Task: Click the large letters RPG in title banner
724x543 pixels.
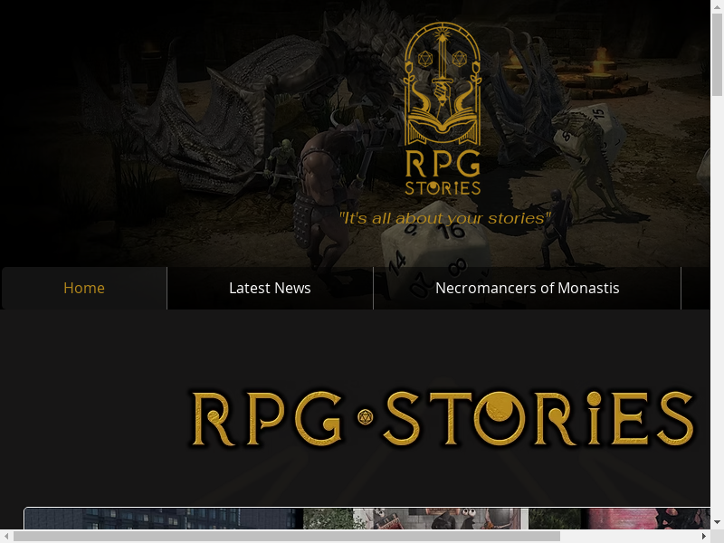Action: pos(267,418)
